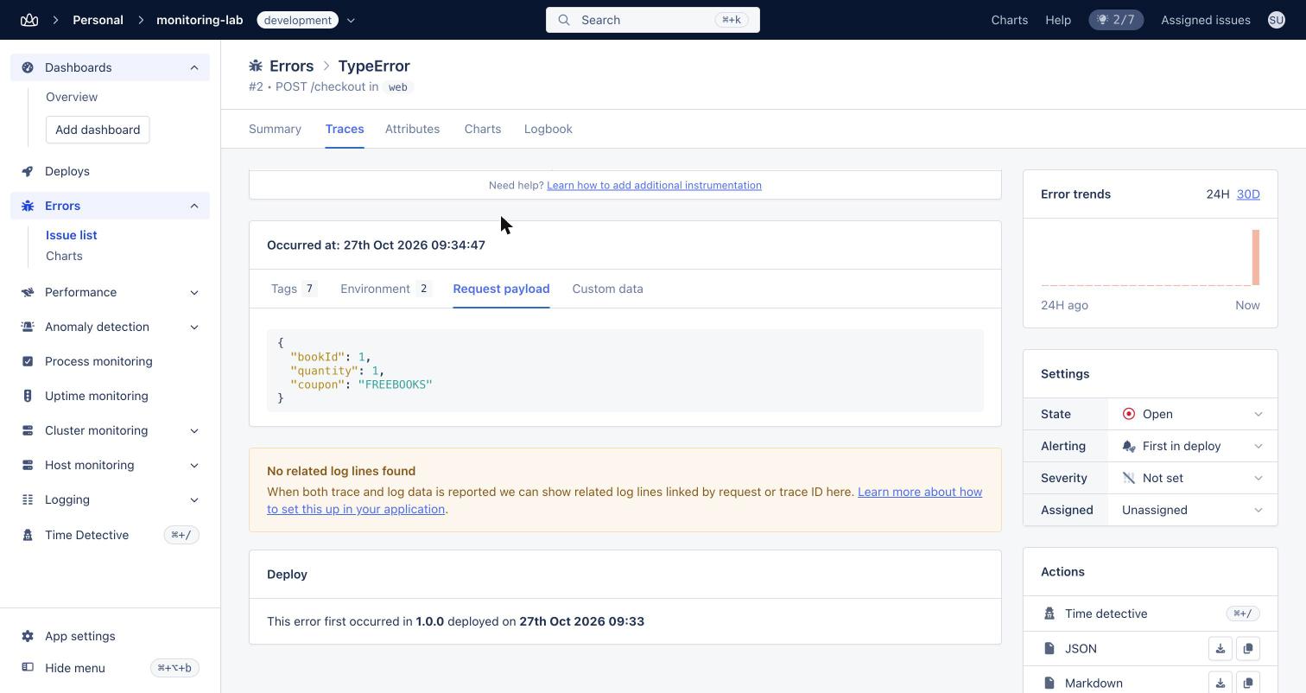Open the Assigned dropdown Unassigned
This screenshot has width=1306, height=693.
[x=1192, y=510]
